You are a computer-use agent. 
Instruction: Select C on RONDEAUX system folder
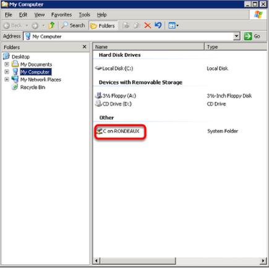118,131
